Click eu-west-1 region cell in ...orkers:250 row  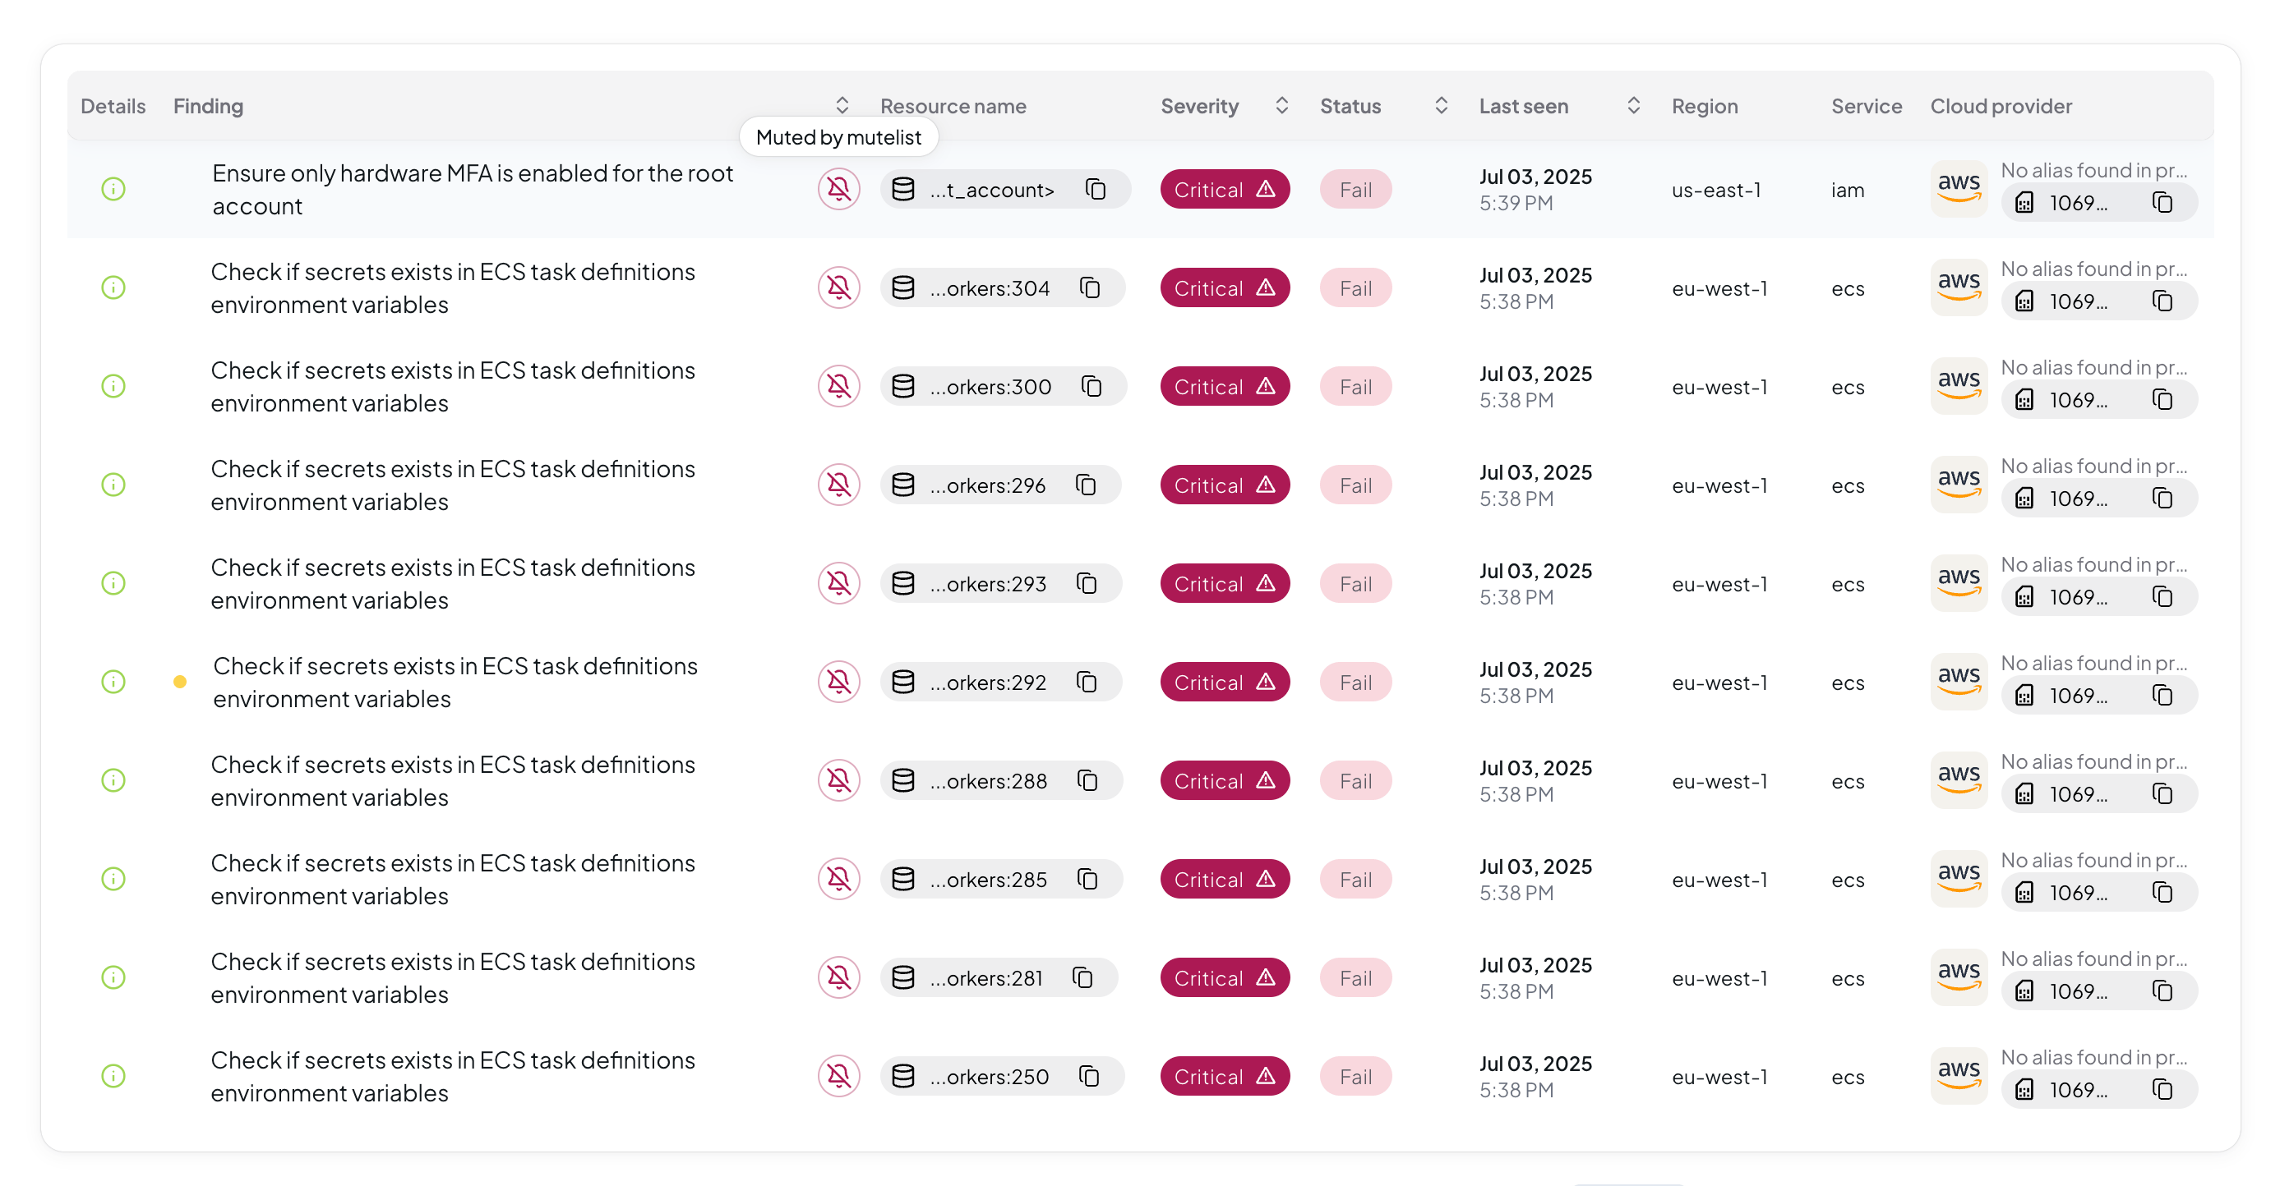(x=1719, y=1076)
